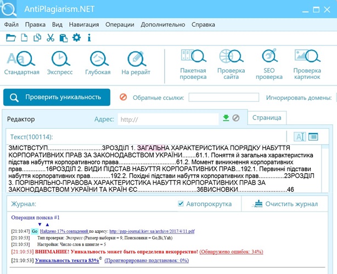This screenshot has width=337, height=274.
Task: Click the Текст(100114): label
Action: (x=32, y=137)
